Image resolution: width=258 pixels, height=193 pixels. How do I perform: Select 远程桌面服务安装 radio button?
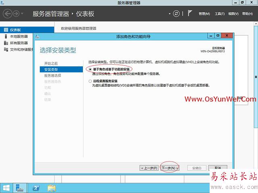point(90,81)
